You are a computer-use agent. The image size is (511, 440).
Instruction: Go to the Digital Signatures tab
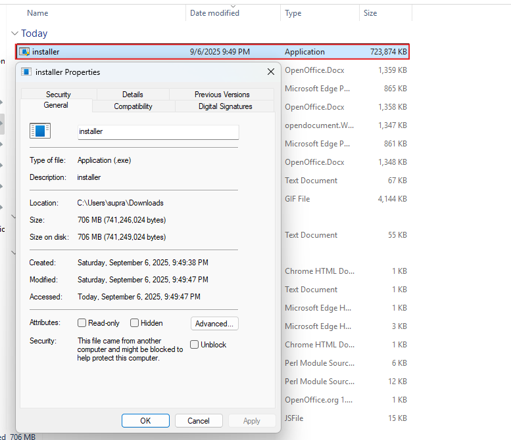tap(225, 106)
